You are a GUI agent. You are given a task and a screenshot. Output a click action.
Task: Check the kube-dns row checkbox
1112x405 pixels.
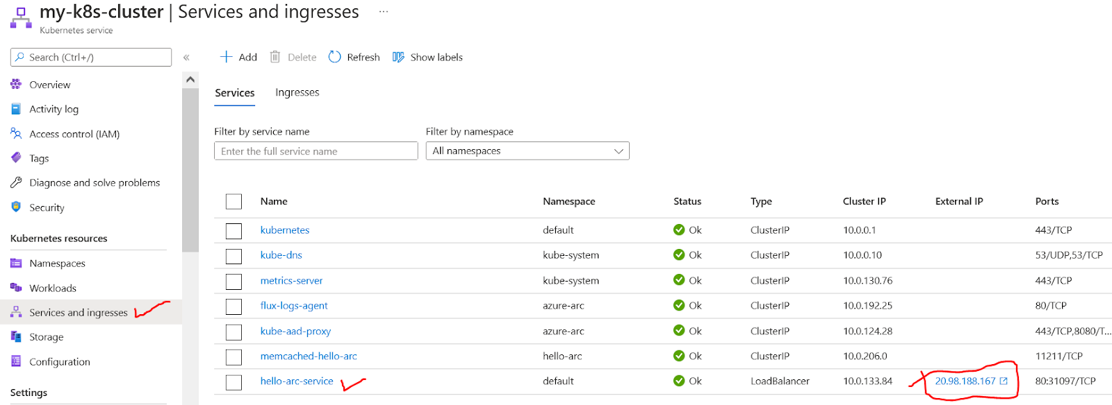(234, 256)
